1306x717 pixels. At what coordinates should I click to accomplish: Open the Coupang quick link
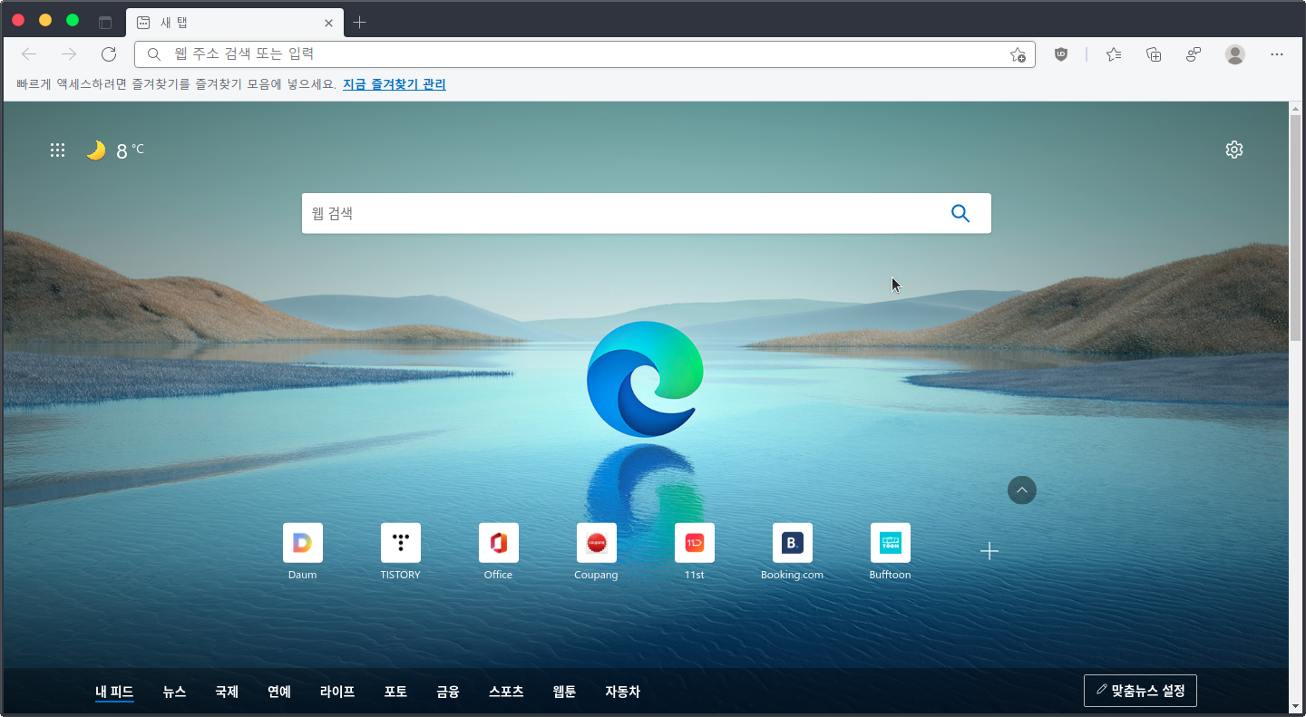click(597, 552)
